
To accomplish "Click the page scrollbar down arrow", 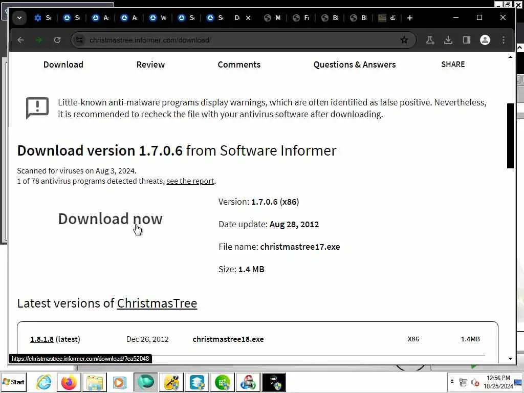I will point(510,359).
